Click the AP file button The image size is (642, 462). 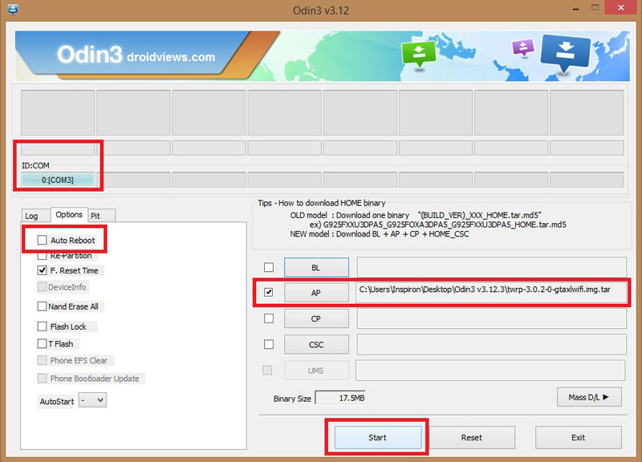tap(316, 293)
